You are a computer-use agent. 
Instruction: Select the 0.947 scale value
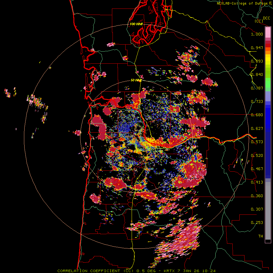[x=257, y=48]
